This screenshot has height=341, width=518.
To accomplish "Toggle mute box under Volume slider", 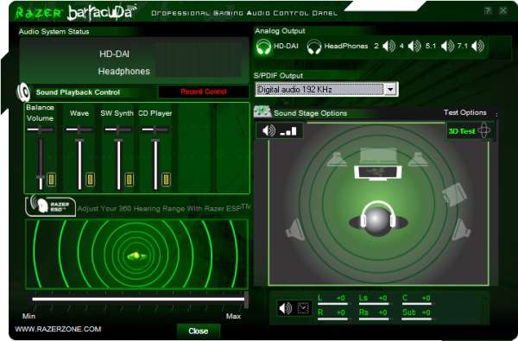I will tap(51, 180).
